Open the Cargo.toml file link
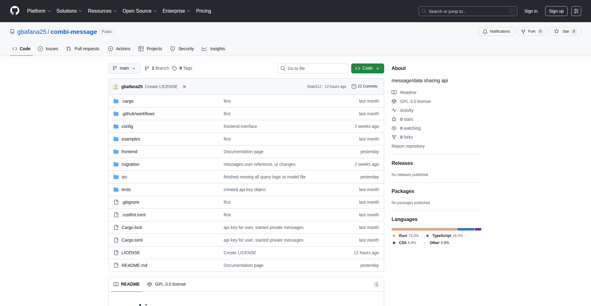Viewport: 591px width, 306px height. coord(132,240)
